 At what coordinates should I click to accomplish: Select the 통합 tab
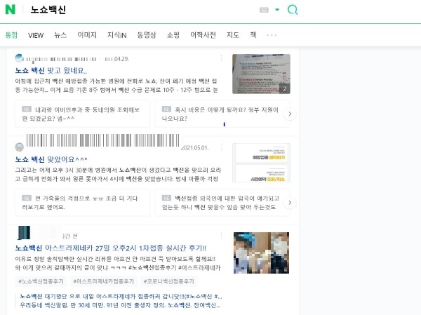pyautogui.click(x=11, y=35)
